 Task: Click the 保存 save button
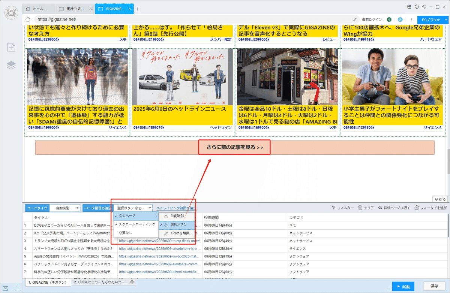(434, 286)
